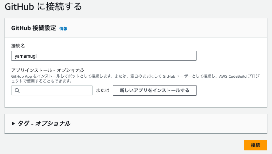Click the GitHub 接続設定 panel heading
The width and height of the screenshot is (272, 154).
(34, 28)
